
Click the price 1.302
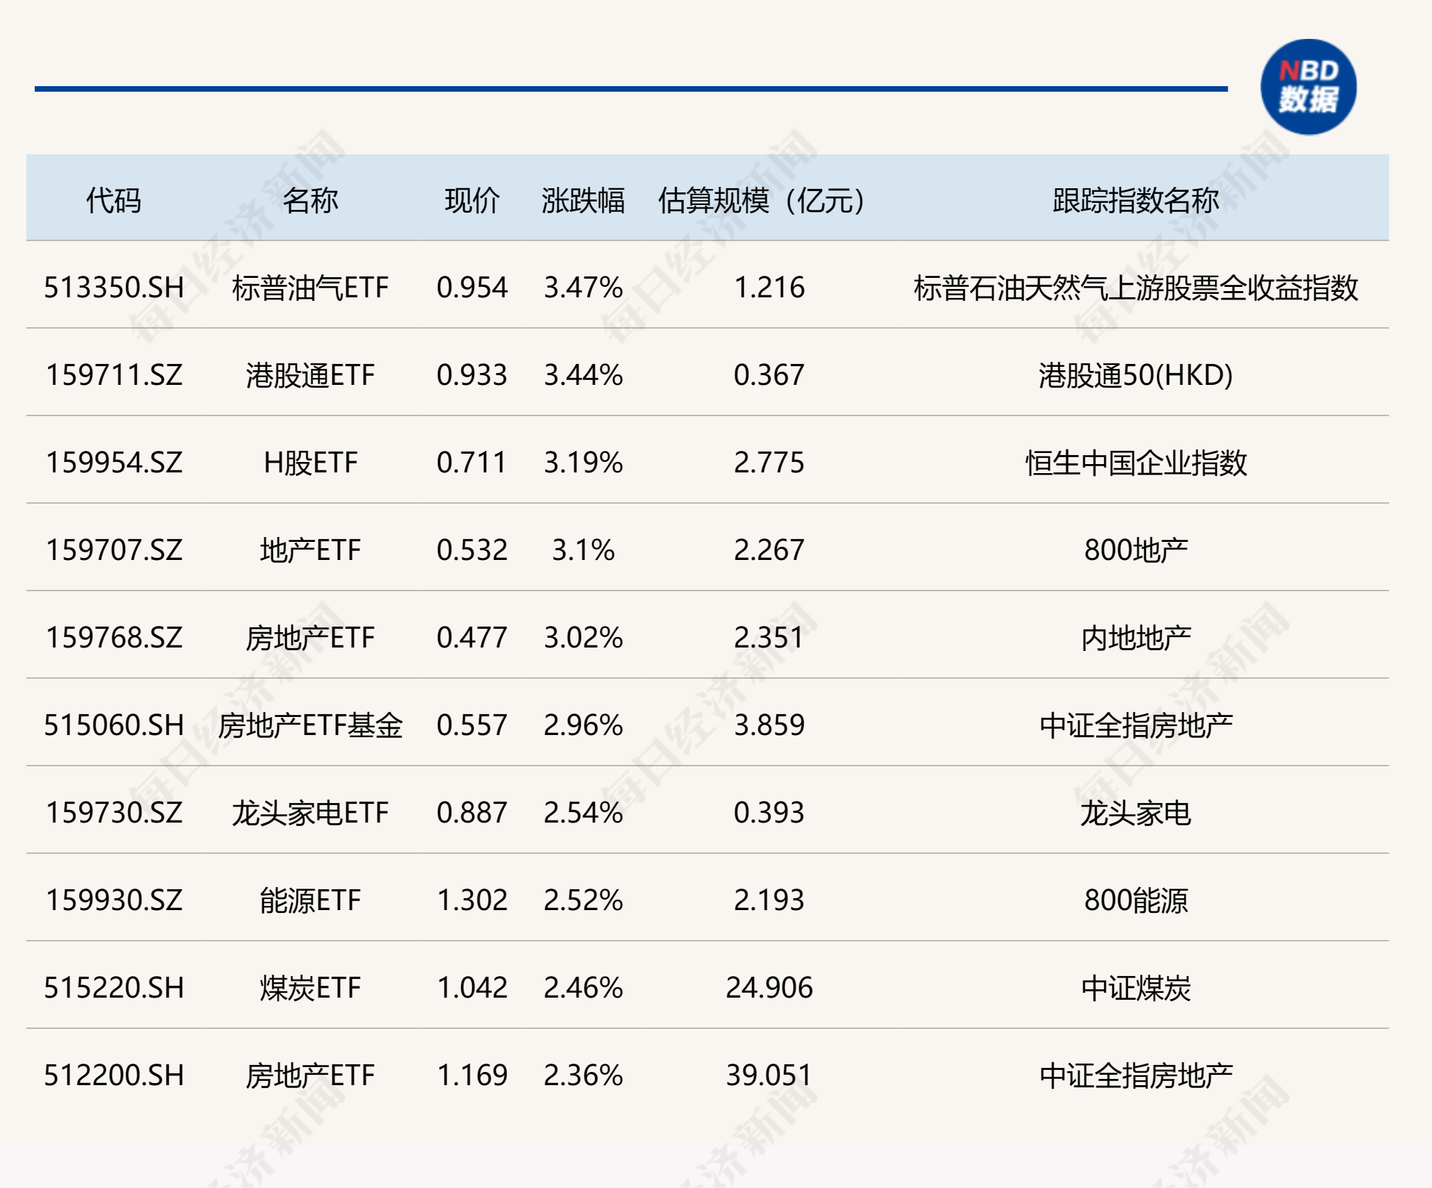[x=472, y=900]
